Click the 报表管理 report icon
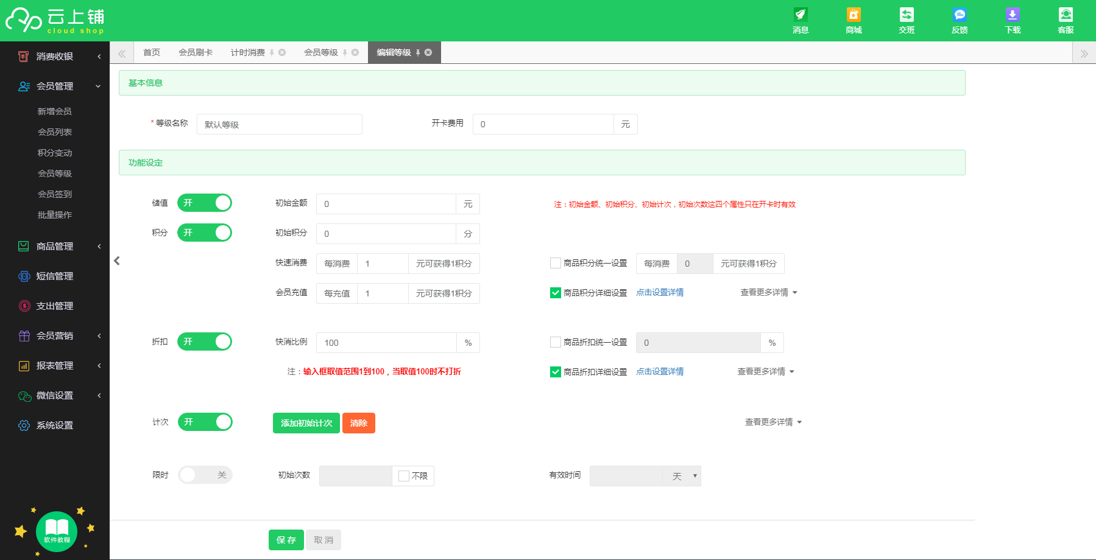1096x560 pixels. click(24, 366)
